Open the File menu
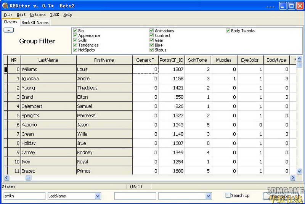 tap(8, 14)
